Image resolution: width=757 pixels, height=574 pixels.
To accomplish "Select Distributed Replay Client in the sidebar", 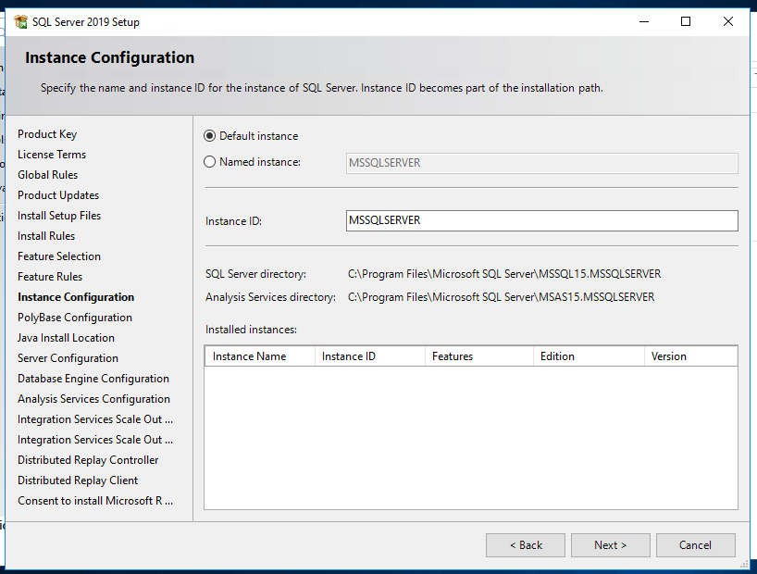I will coord(78,480).
